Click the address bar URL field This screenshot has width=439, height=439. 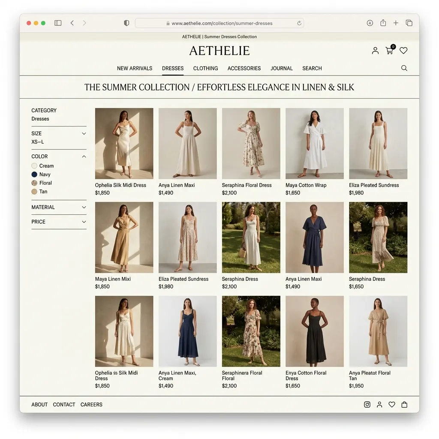pyautogui.click(x=219, y=23)
